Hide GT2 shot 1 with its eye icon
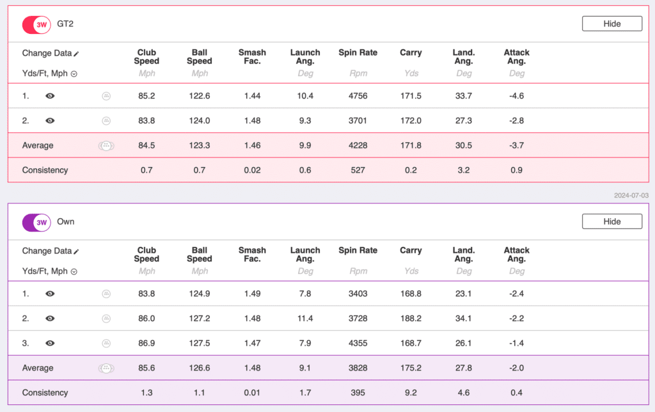Viewport: 655px width, 412px height. click(50, 96)
